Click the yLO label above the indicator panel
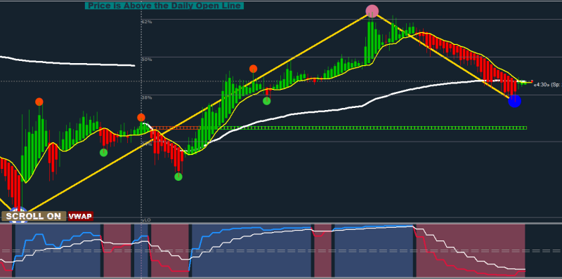562x279 pixels. click(146, 220)
